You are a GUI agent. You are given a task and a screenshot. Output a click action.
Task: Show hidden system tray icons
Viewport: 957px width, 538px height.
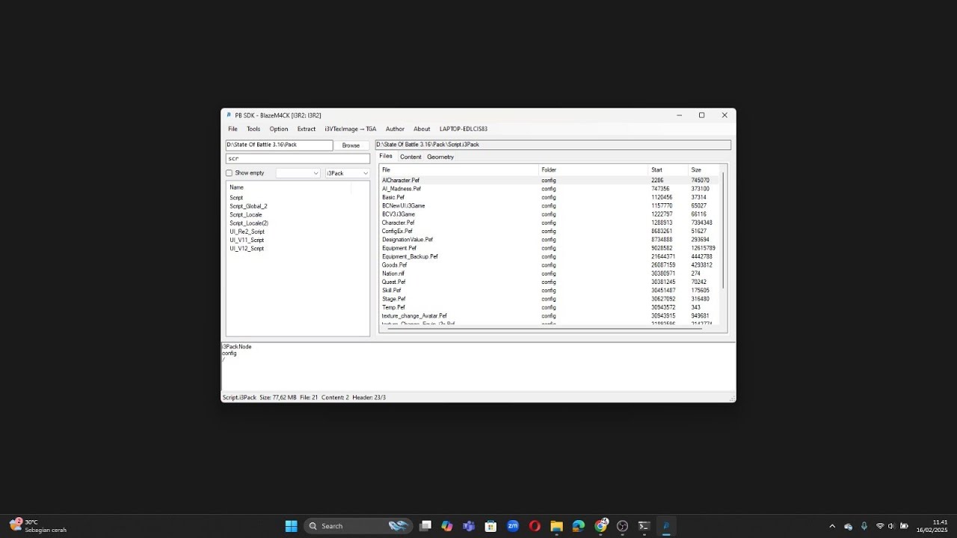coord(832,526)
